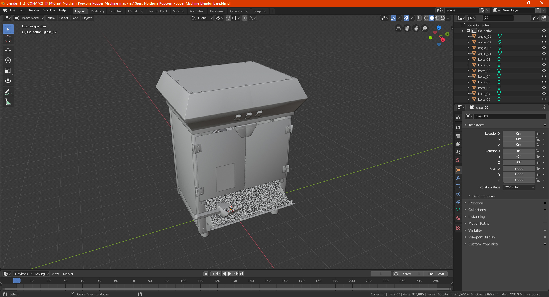The width and height of the screenshot is (549, 297).
Task: Toggle the Scale Y lock
Action: click(538, 174)
